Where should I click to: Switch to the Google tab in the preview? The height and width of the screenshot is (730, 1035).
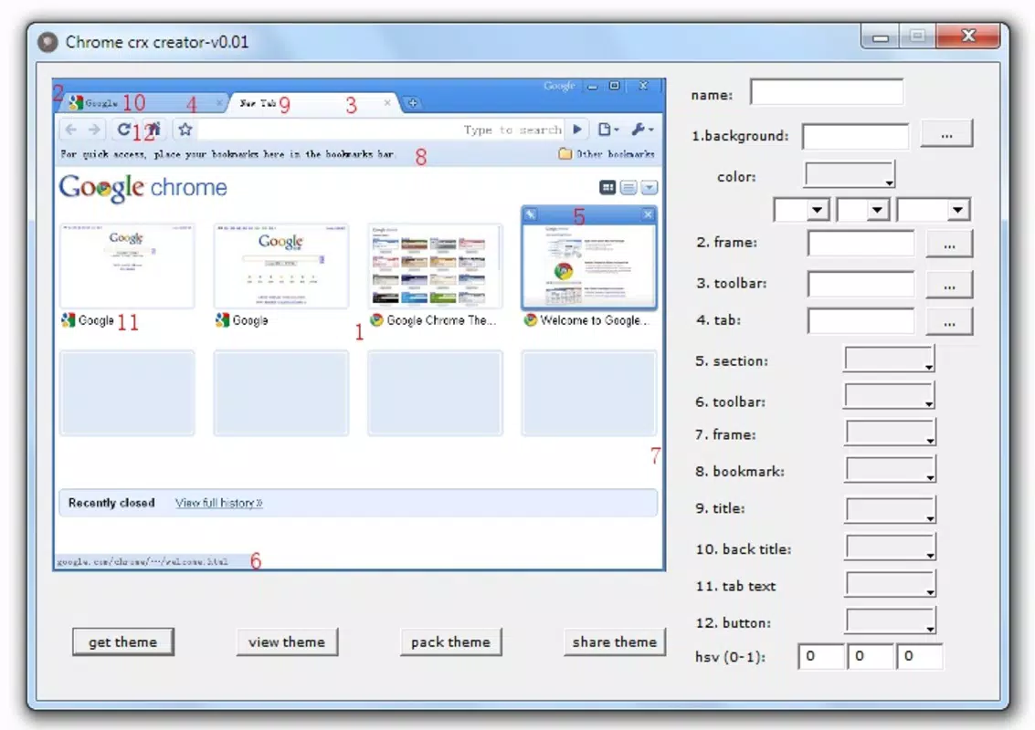coord(144,103)
